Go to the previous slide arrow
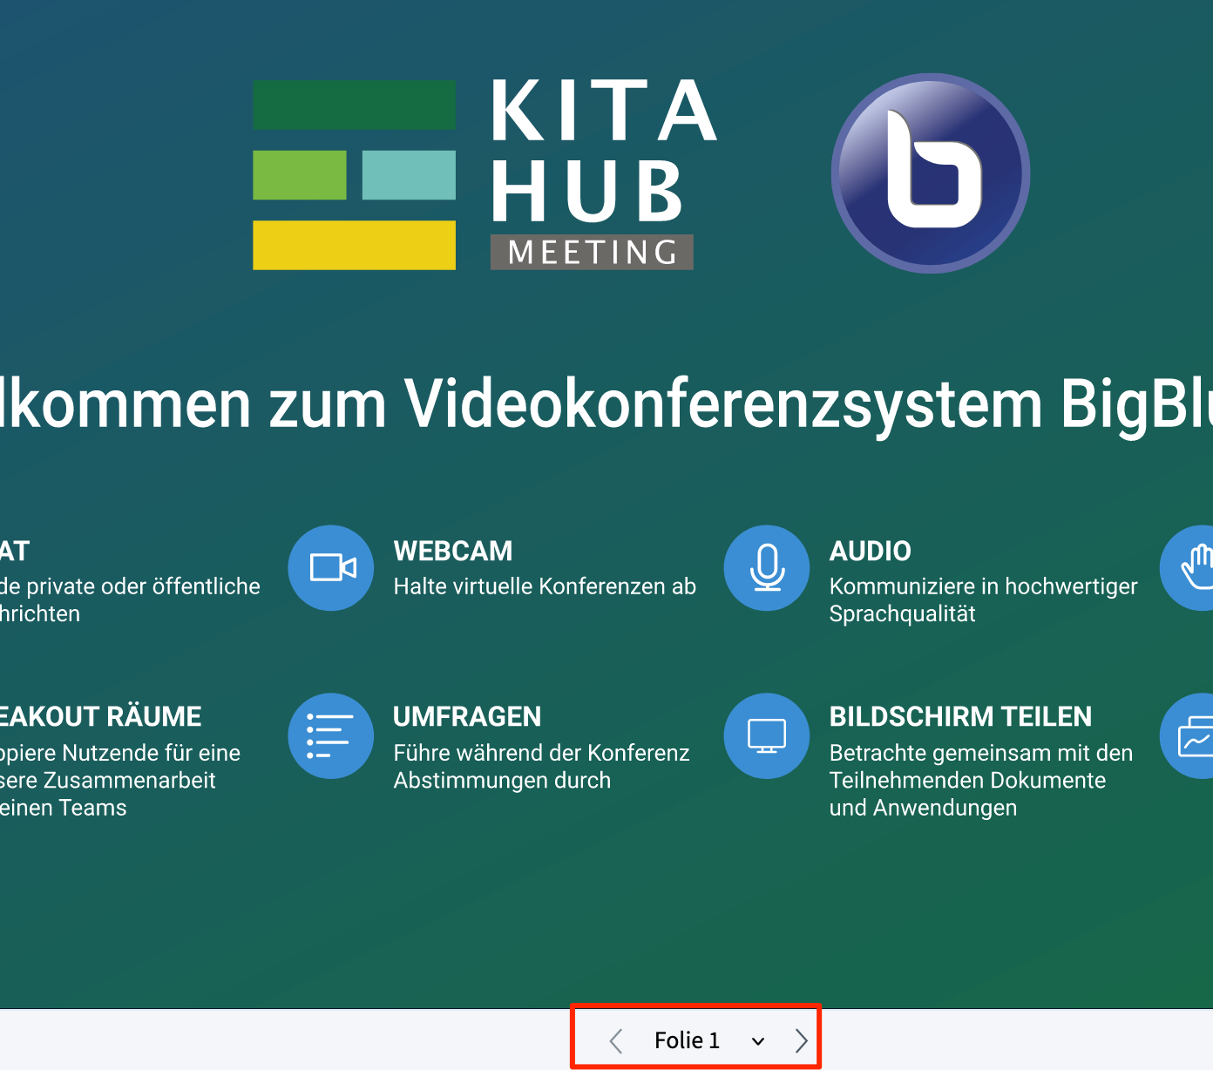 coord(616,1040)
